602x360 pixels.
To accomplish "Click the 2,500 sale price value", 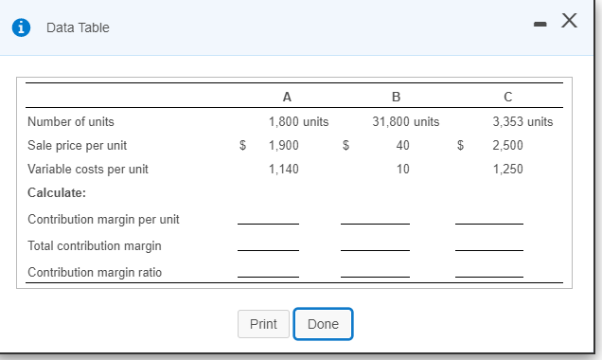I will (x=508, y=146).
